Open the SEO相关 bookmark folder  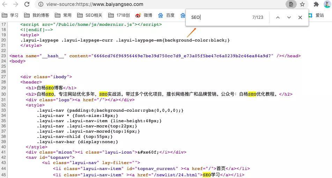click(x=90, y=15)
